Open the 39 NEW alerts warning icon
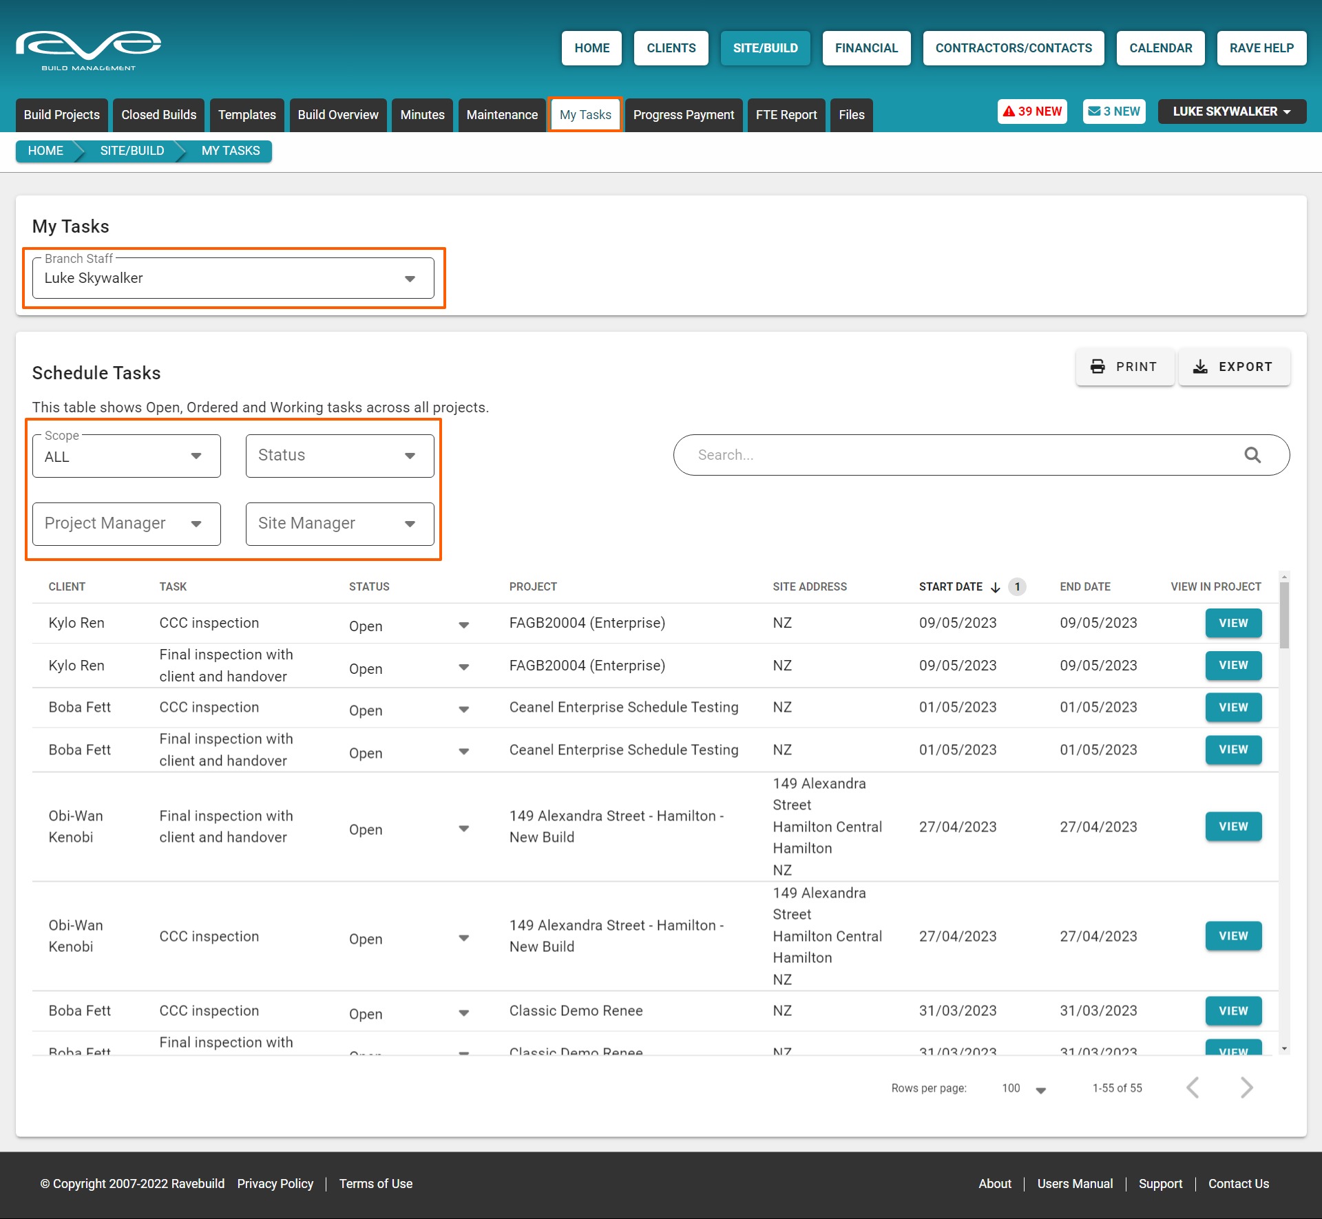1322x1219 pixels. coord(1009,112)
